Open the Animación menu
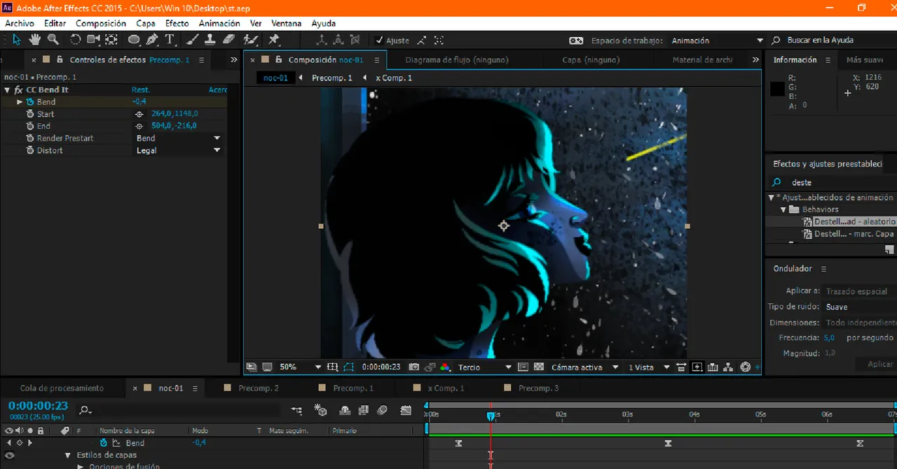The image size is (897, 469). click(x=219, y=23)
